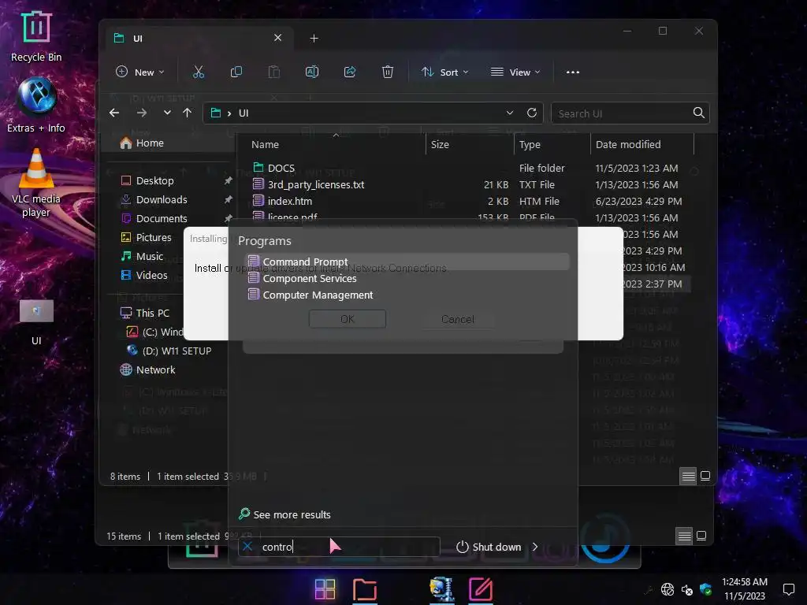The height and width of the screenshot is (605, 807).
Task: Select (D:) W11 SETUP drive
Action: [169, 351]
